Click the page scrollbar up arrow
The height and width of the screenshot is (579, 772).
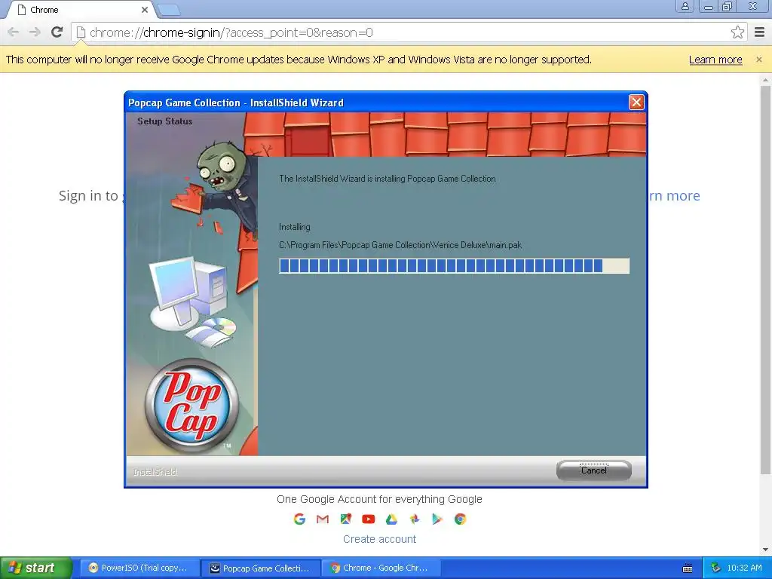tap(765, 80)
